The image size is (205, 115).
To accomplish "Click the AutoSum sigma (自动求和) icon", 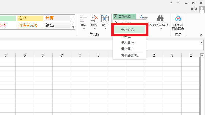I will (116, 16).
